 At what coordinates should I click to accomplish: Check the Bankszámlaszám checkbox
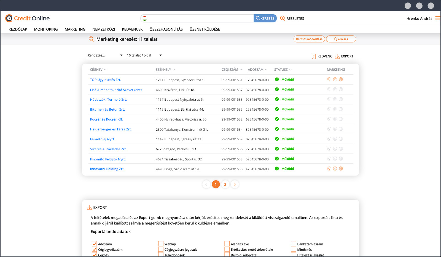point(294,244)
